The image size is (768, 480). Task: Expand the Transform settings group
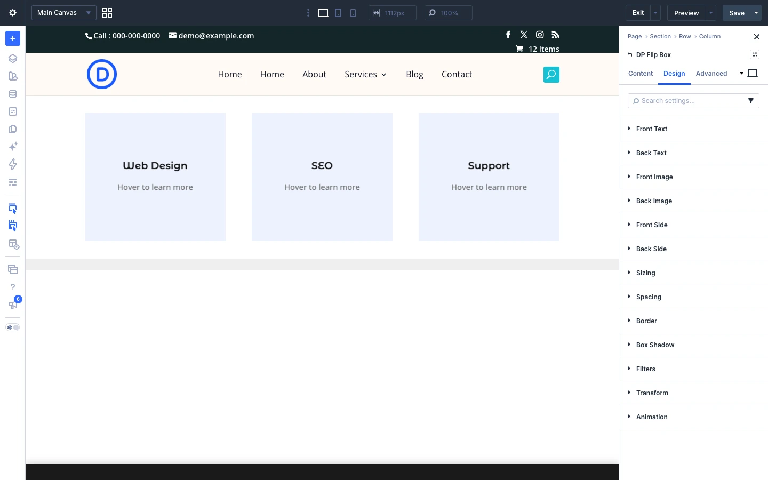click(693, 393)
